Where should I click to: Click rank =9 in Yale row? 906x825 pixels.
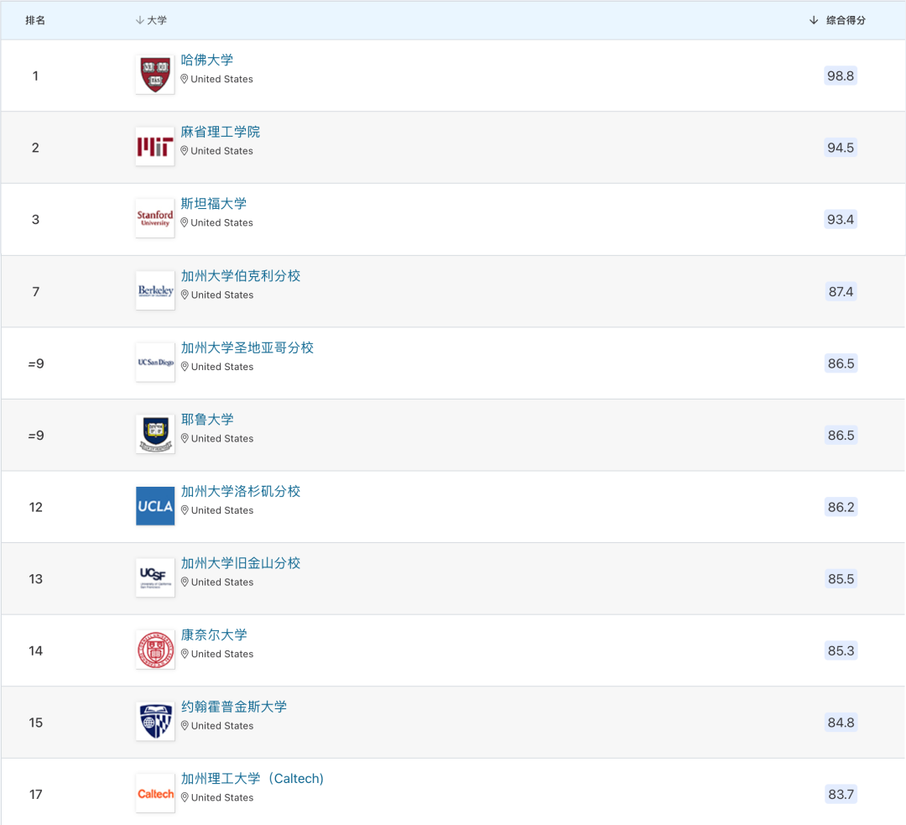(x=36, y=435)
